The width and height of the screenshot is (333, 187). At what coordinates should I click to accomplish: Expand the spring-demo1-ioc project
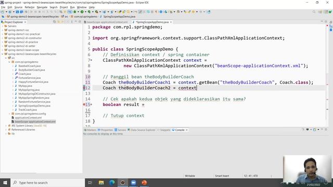(x=3, y=30)
